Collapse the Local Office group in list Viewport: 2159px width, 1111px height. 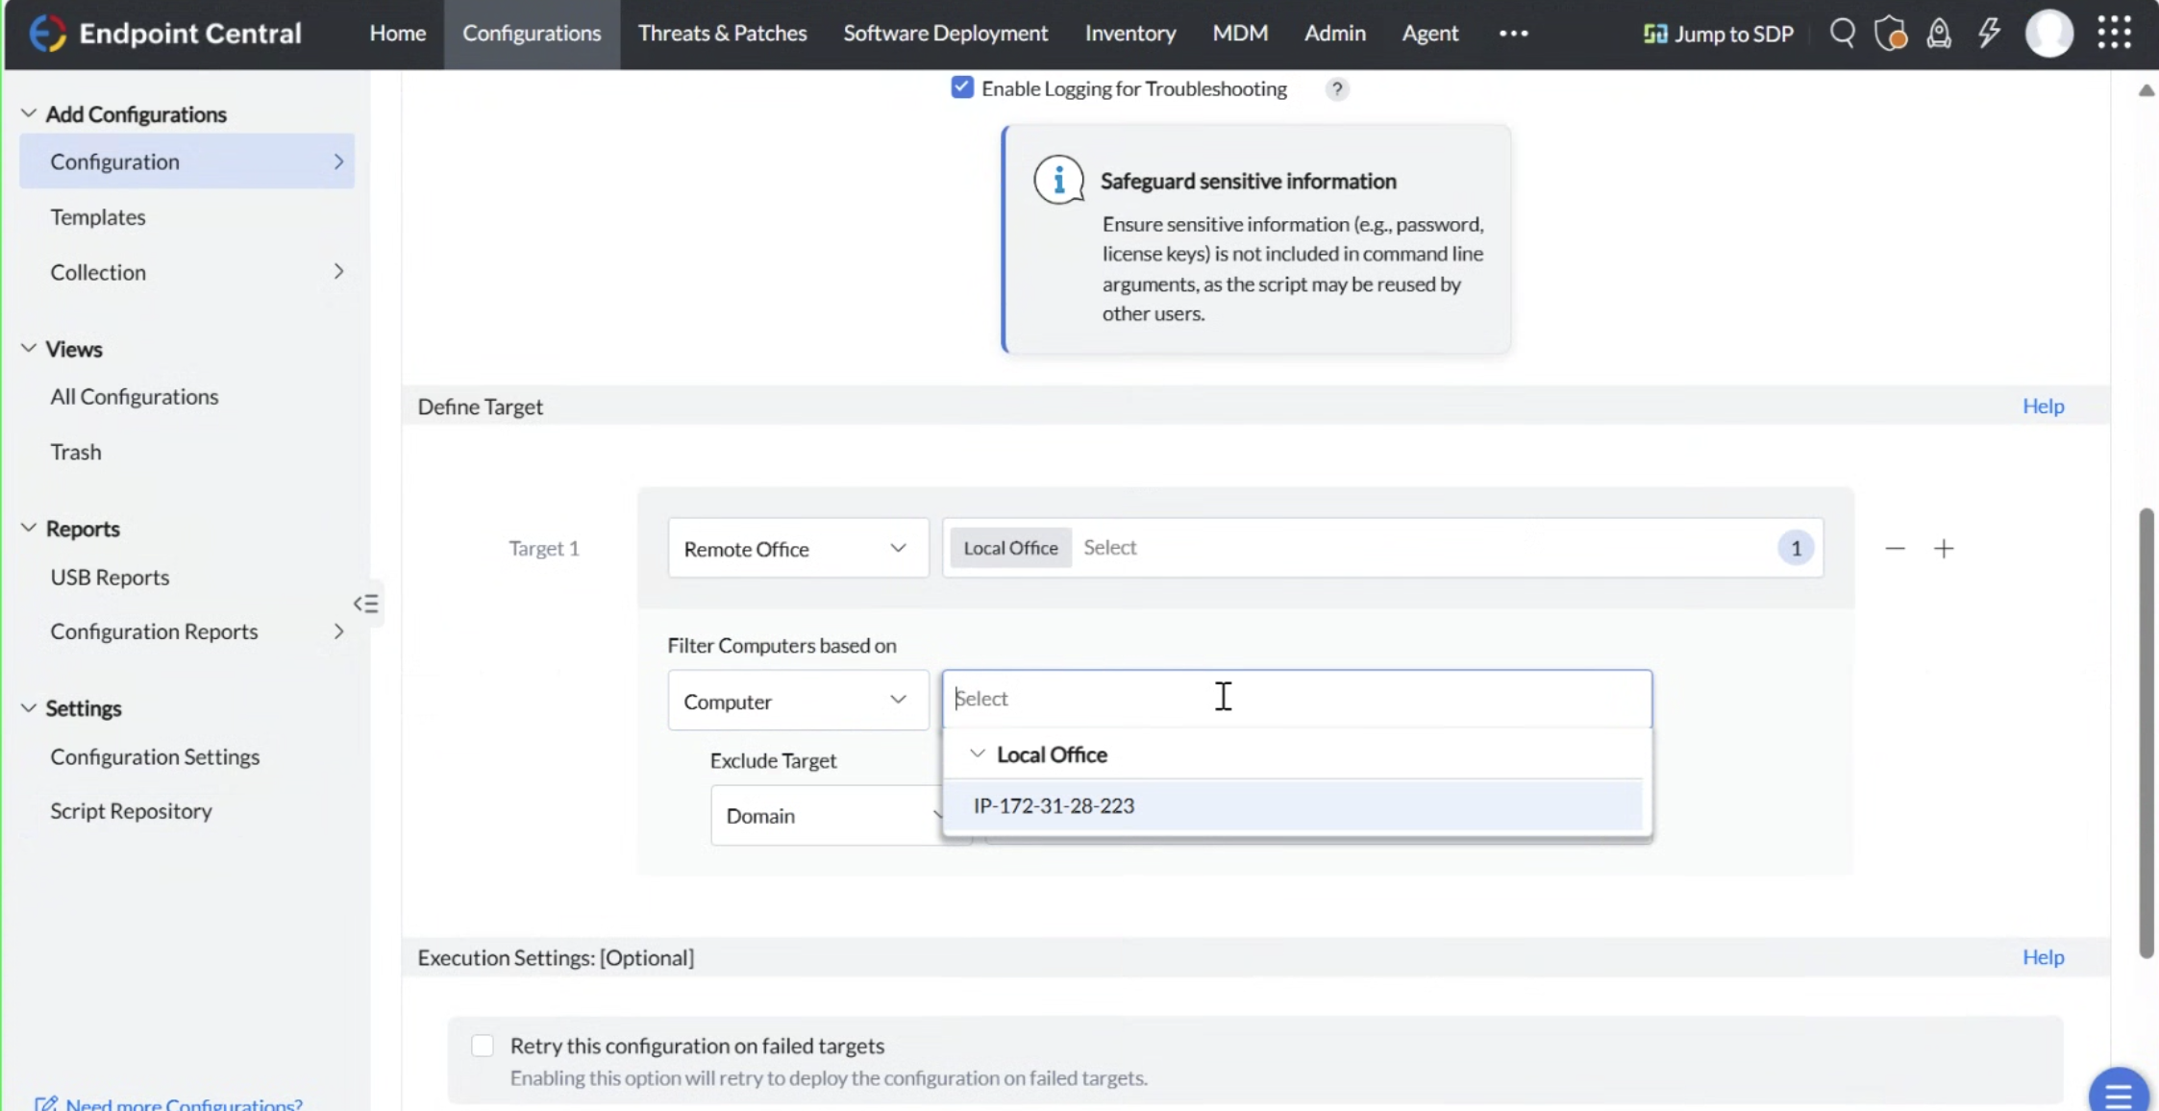[x=978, y=754]
